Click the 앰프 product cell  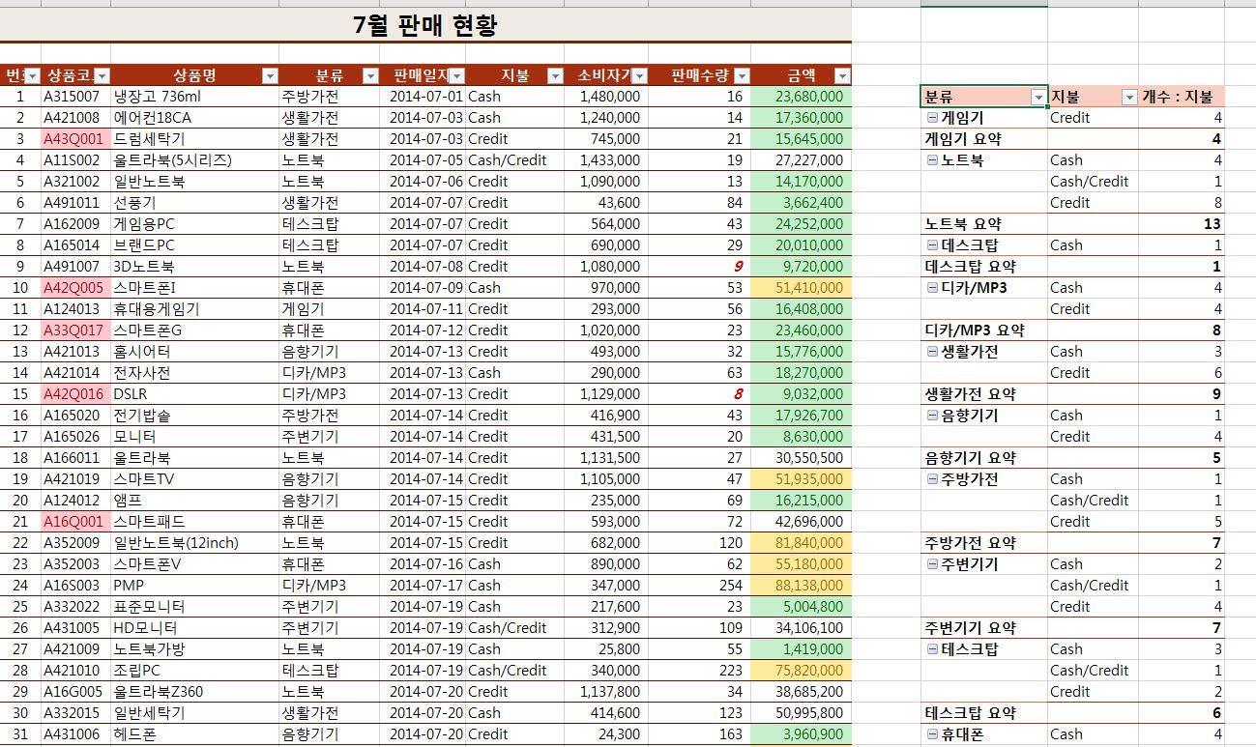(195, 501)
